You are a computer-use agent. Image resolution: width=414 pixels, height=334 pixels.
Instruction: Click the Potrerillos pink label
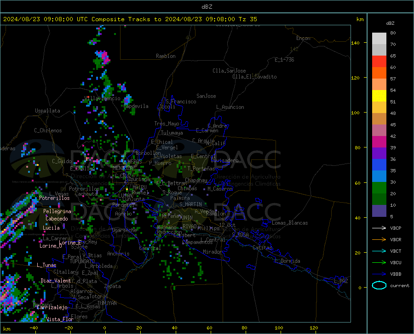[54, 198]
